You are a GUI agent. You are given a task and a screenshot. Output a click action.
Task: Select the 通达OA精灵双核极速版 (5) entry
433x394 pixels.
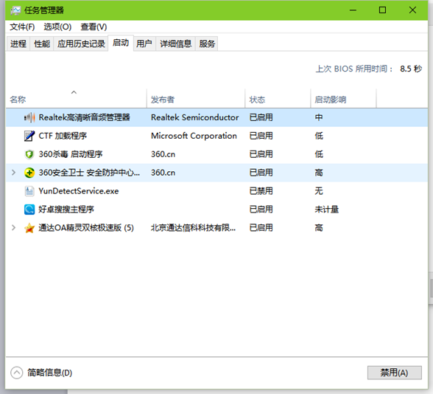86,228
